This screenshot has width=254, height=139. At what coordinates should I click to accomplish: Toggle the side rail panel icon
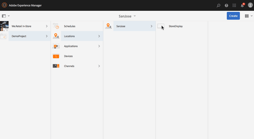4,16
